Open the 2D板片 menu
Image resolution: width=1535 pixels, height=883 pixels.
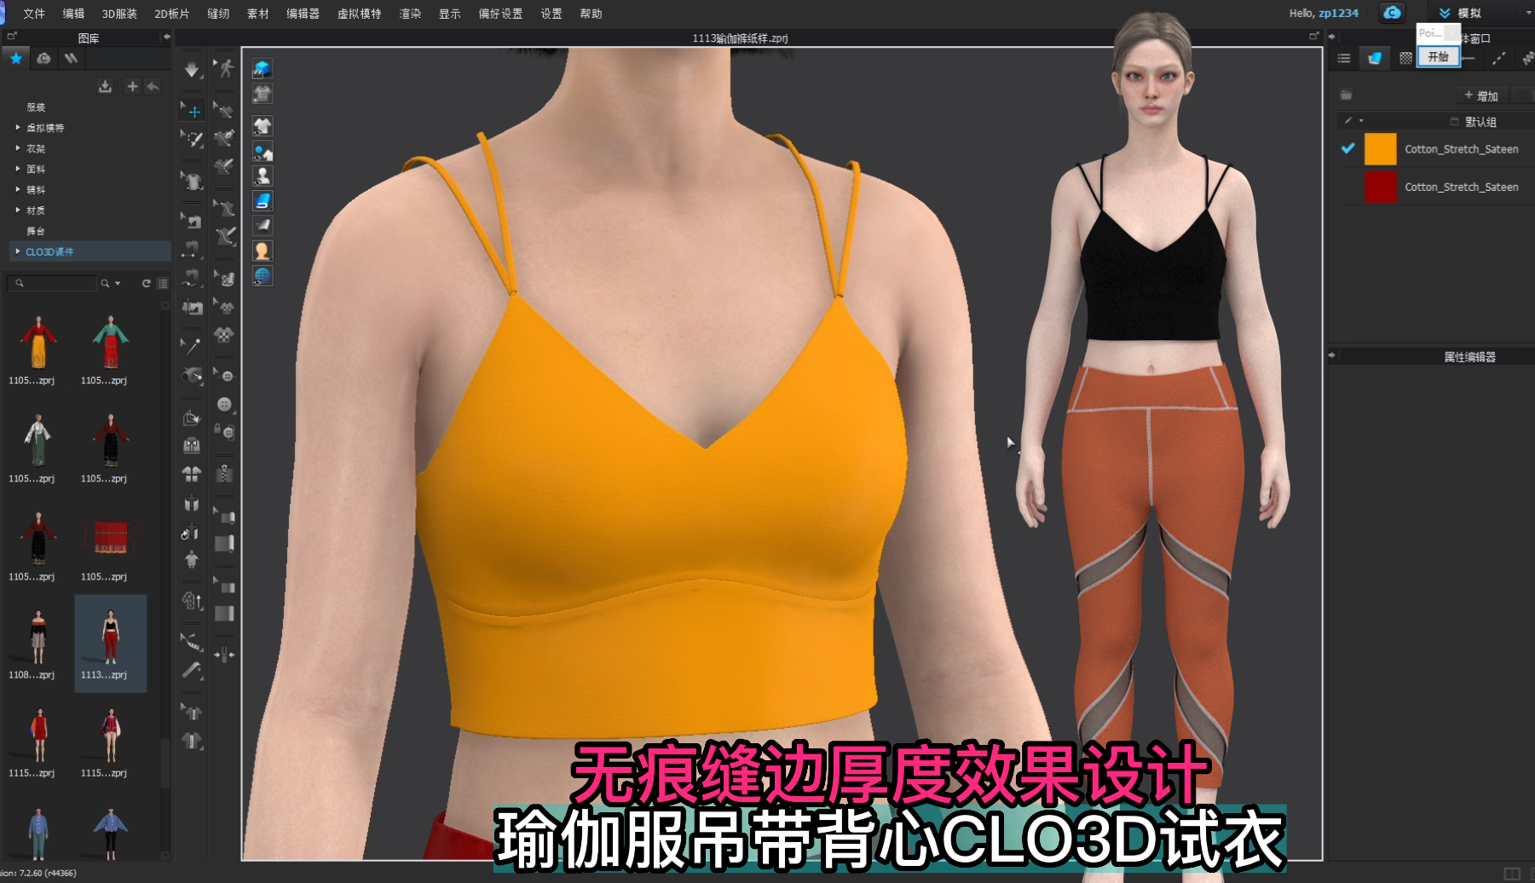click(x=172, y=14)
